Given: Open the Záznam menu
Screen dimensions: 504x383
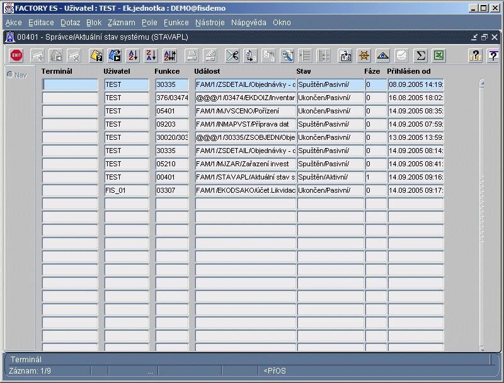Looking at the screenshot, I should [122, 23].
